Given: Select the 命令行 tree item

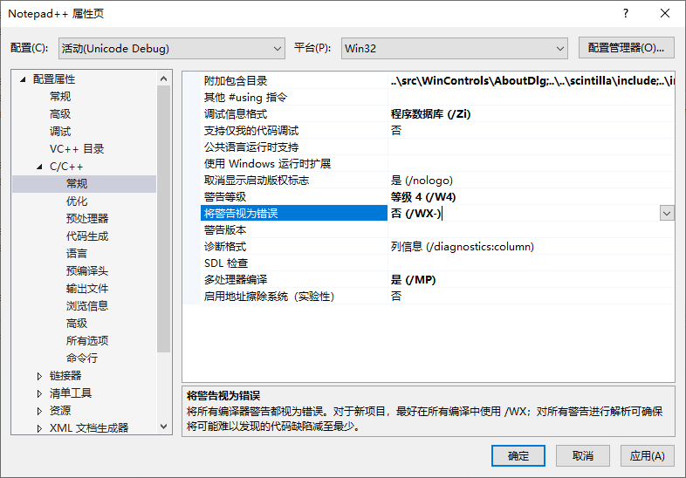Looking at the screenshot, I should pos(82,358).
